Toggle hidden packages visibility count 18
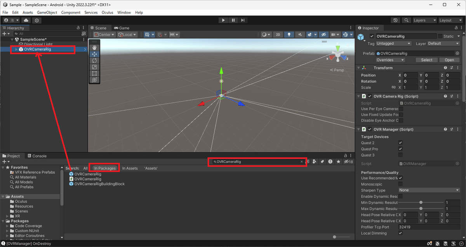 348,162
